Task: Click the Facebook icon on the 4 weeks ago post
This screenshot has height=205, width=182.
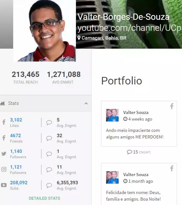Action: (x=172, y=106)
